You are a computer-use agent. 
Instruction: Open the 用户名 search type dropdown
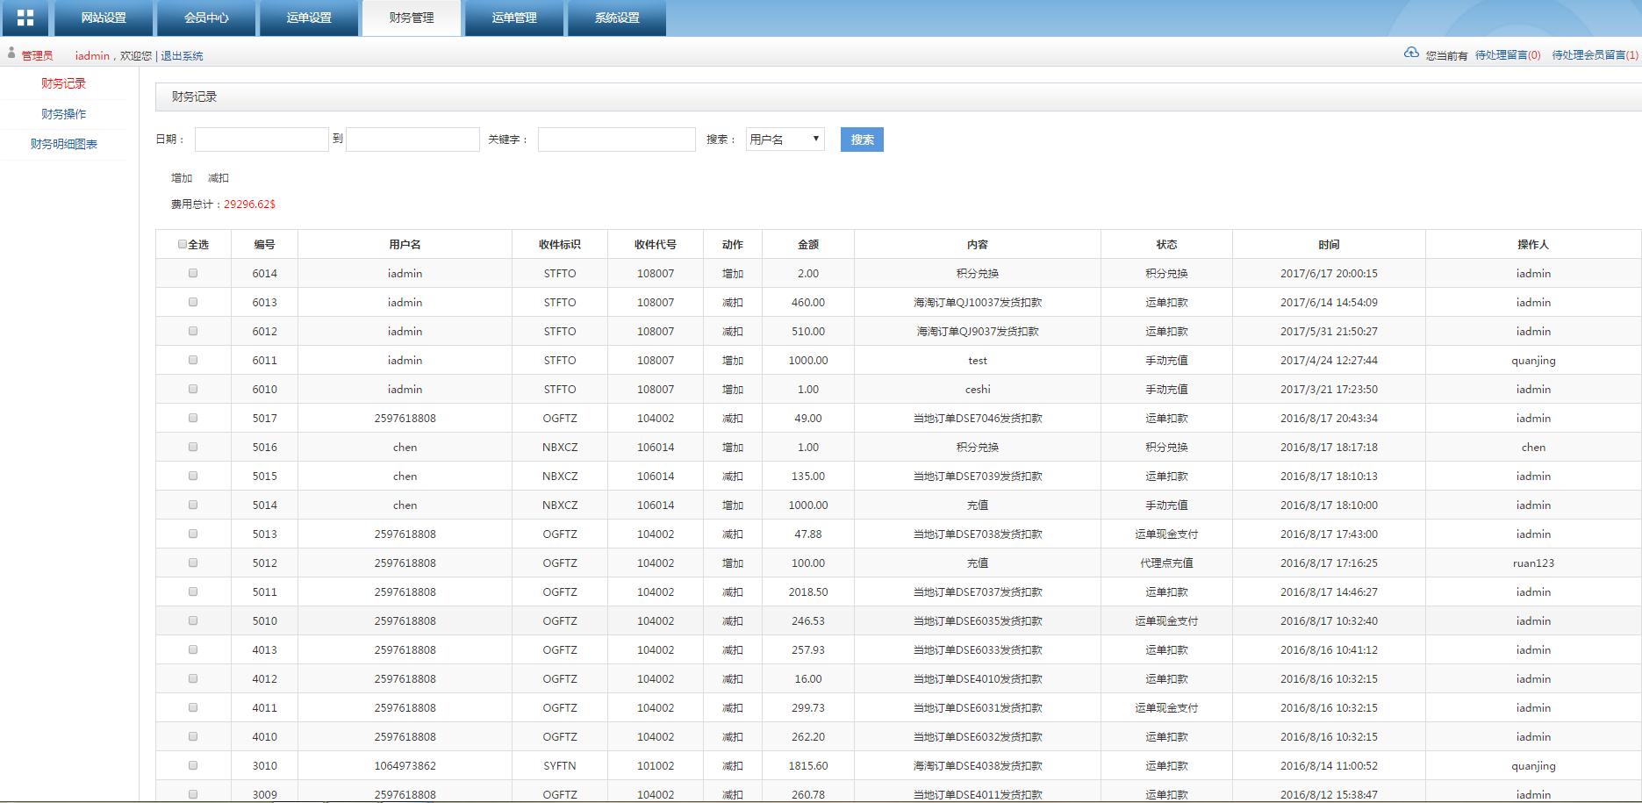[x=785, y=140]
